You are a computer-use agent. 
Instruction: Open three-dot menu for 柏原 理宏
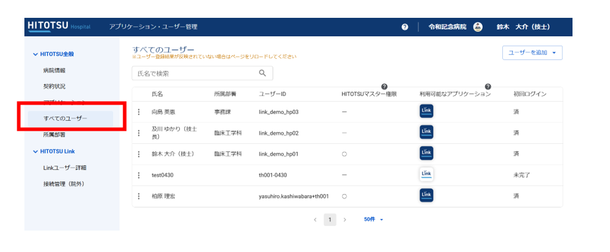[x=139, y=196]
